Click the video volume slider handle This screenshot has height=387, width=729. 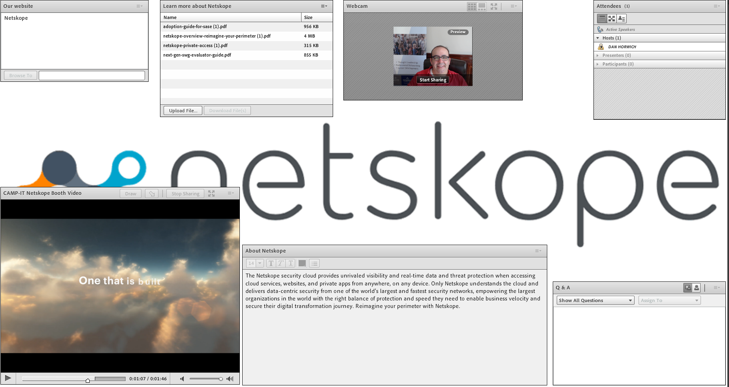pyautogui.click(x=220, y=379)
